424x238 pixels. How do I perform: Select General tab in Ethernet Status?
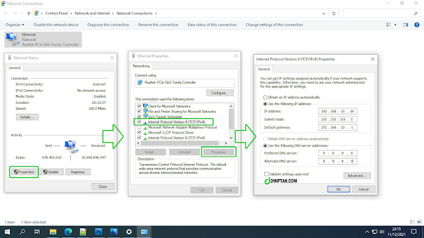pos(15,68)
